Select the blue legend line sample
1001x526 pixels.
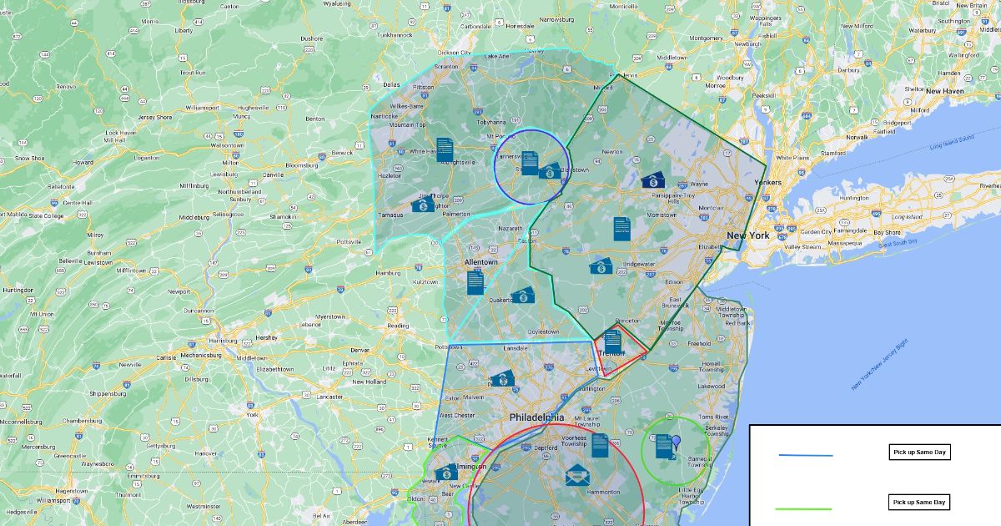pyautogui.click(x=806, y=456)
